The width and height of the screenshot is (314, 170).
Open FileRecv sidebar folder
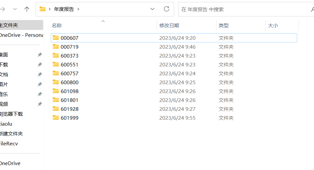tap(9, 143)
